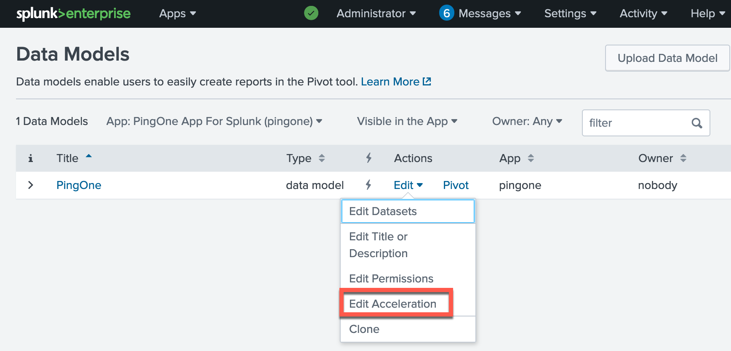This screenshot has height=351, width=731.
Task: Open the App: PingOne App For Splunk filter dropdown
Action: click(214, 121)
